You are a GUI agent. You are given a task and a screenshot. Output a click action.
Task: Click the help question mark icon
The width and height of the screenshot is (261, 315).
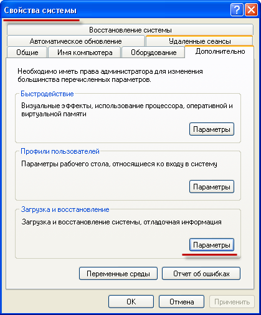[x=237, y=10]
